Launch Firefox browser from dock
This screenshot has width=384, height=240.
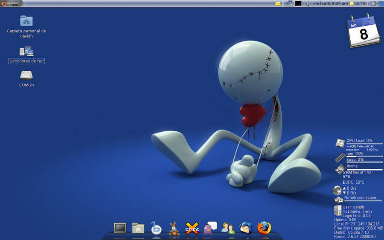point(264,228)
